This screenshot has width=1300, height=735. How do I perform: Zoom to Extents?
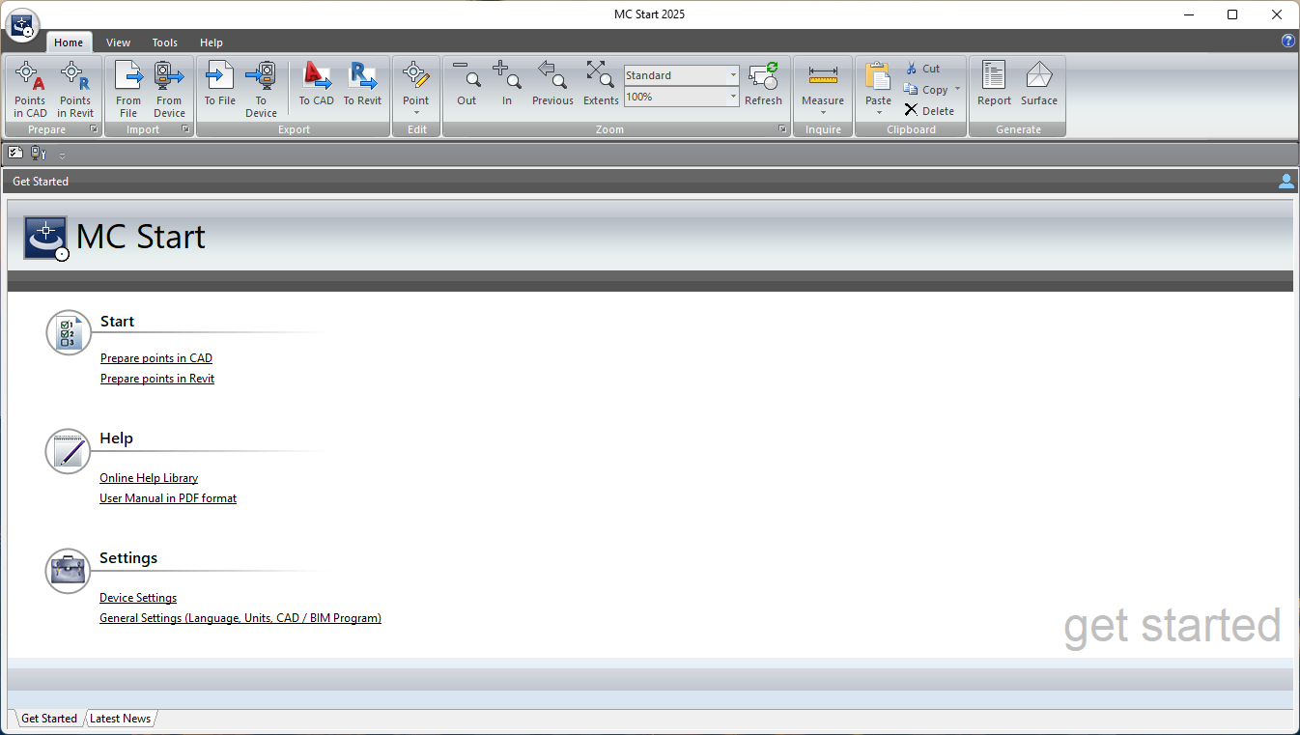pyautogui.click(x=601, y=84)
